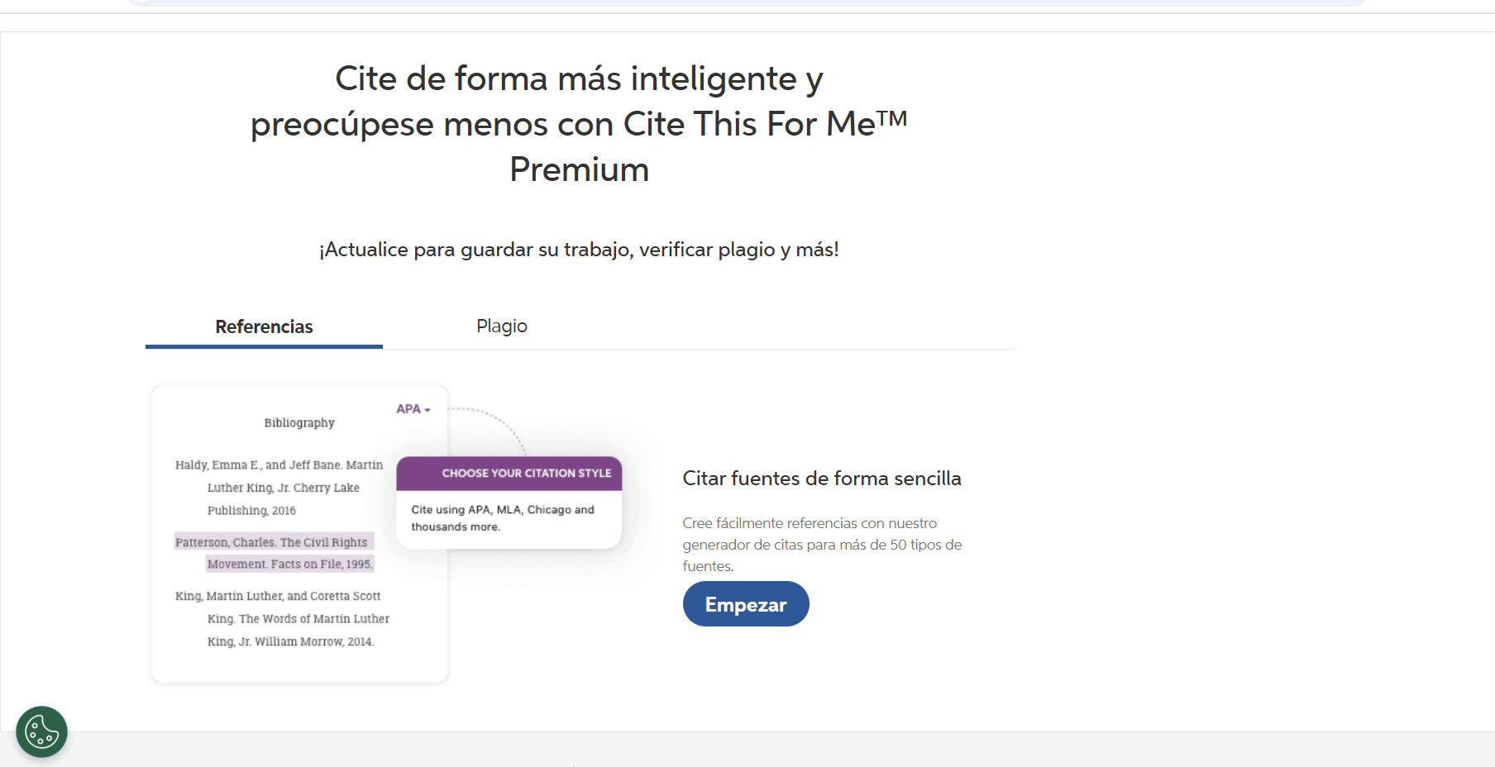The height and width of the screenshot is (767, 1495).
Task: Switch to the Plagio tab
Action: 502,326
